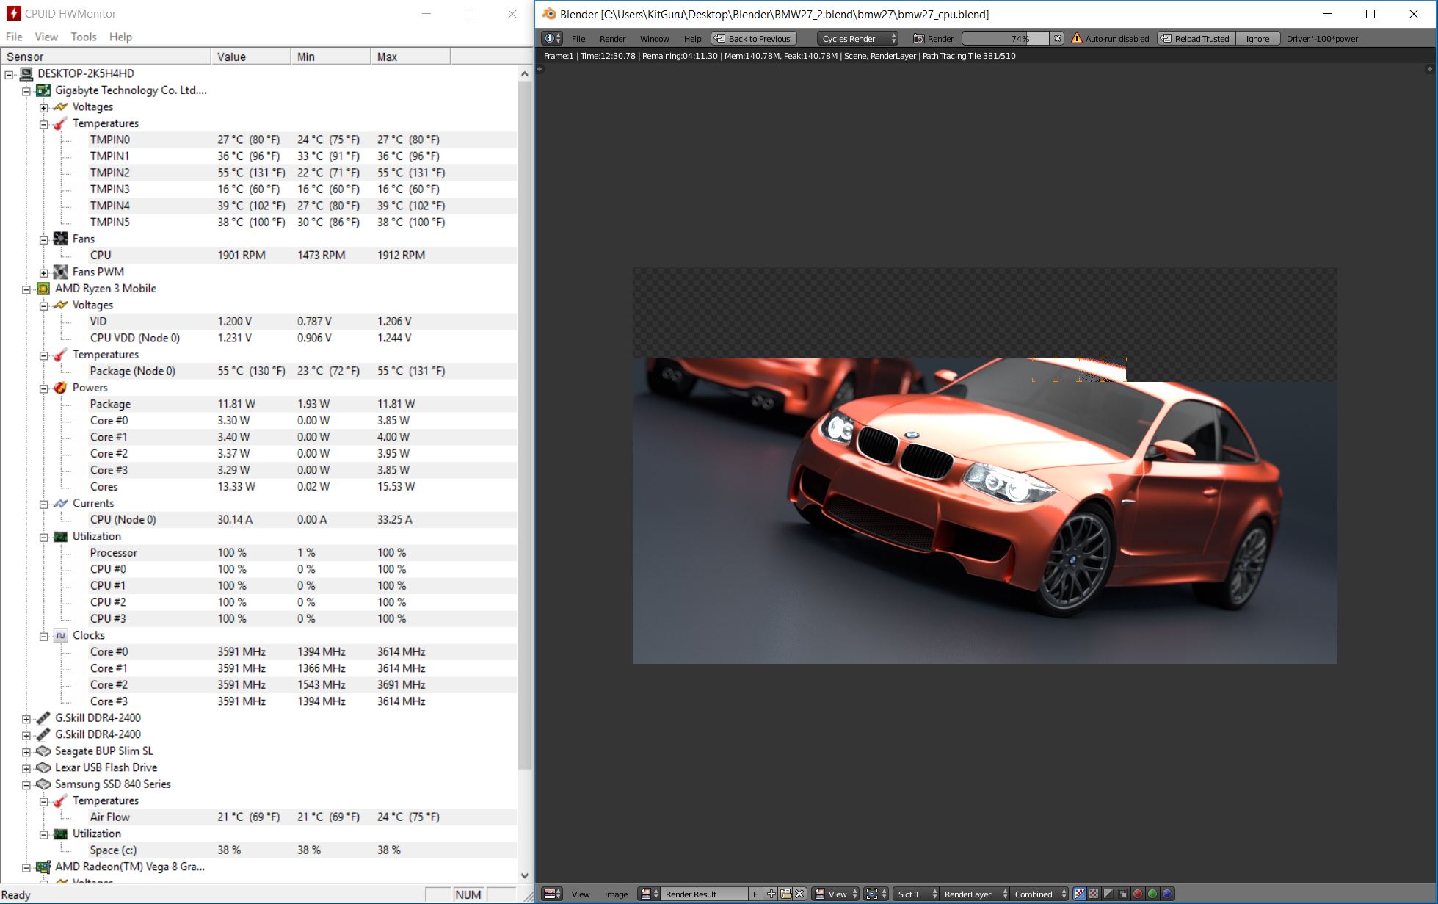Unlink the Render Result image with the X icon
The height and width of the screenshot is (904, 1438).
point(799,894)
